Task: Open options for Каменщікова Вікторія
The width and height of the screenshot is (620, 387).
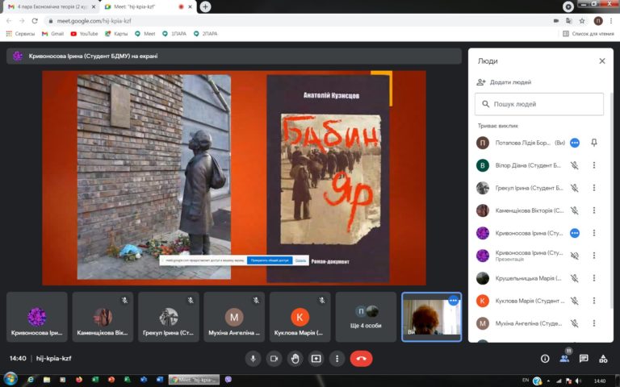Action: tap(594, 210)
